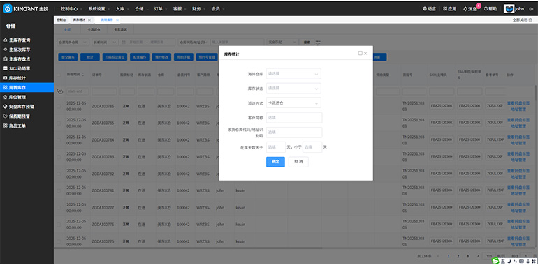Image resolution: width=538 pixels, height=265 pixels.
Task: Open the 完全匹配 dropdown
Action: pos(282,43)
